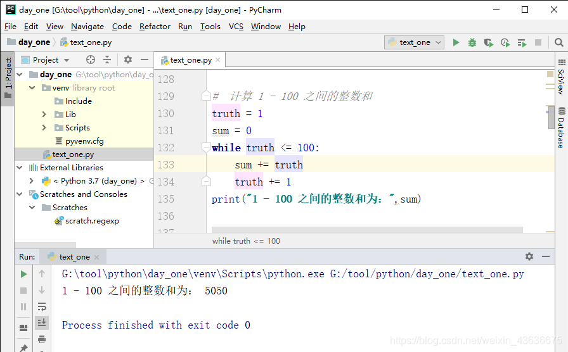This screenshot has height=352, width=568.
Task: Open the VCS menu
Action: point(236,27)
